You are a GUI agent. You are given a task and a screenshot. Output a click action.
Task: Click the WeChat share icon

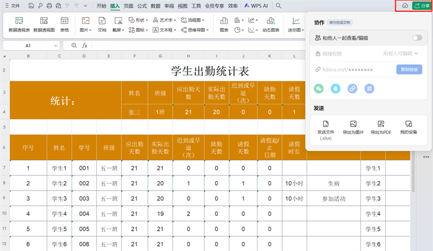(x=319, y=89)
